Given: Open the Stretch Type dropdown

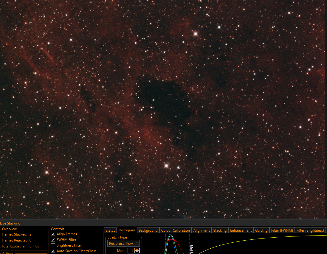Looking at the screenshot, I should click(x=123, y=243).
